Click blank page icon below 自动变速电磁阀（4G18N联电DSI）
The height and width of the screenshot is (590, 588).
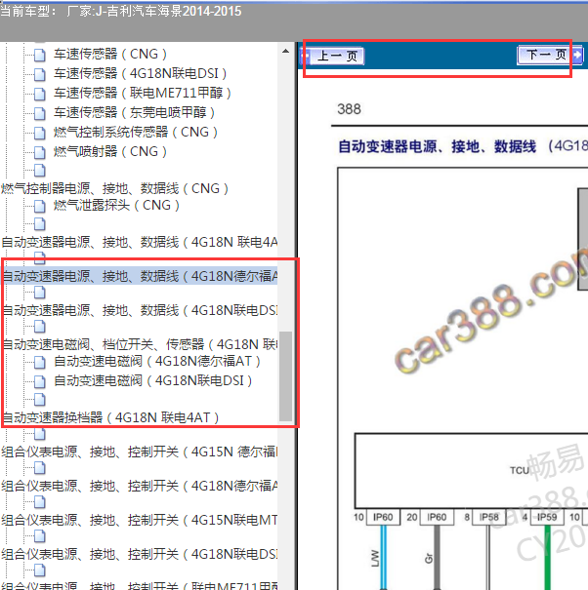coord(40,399)
